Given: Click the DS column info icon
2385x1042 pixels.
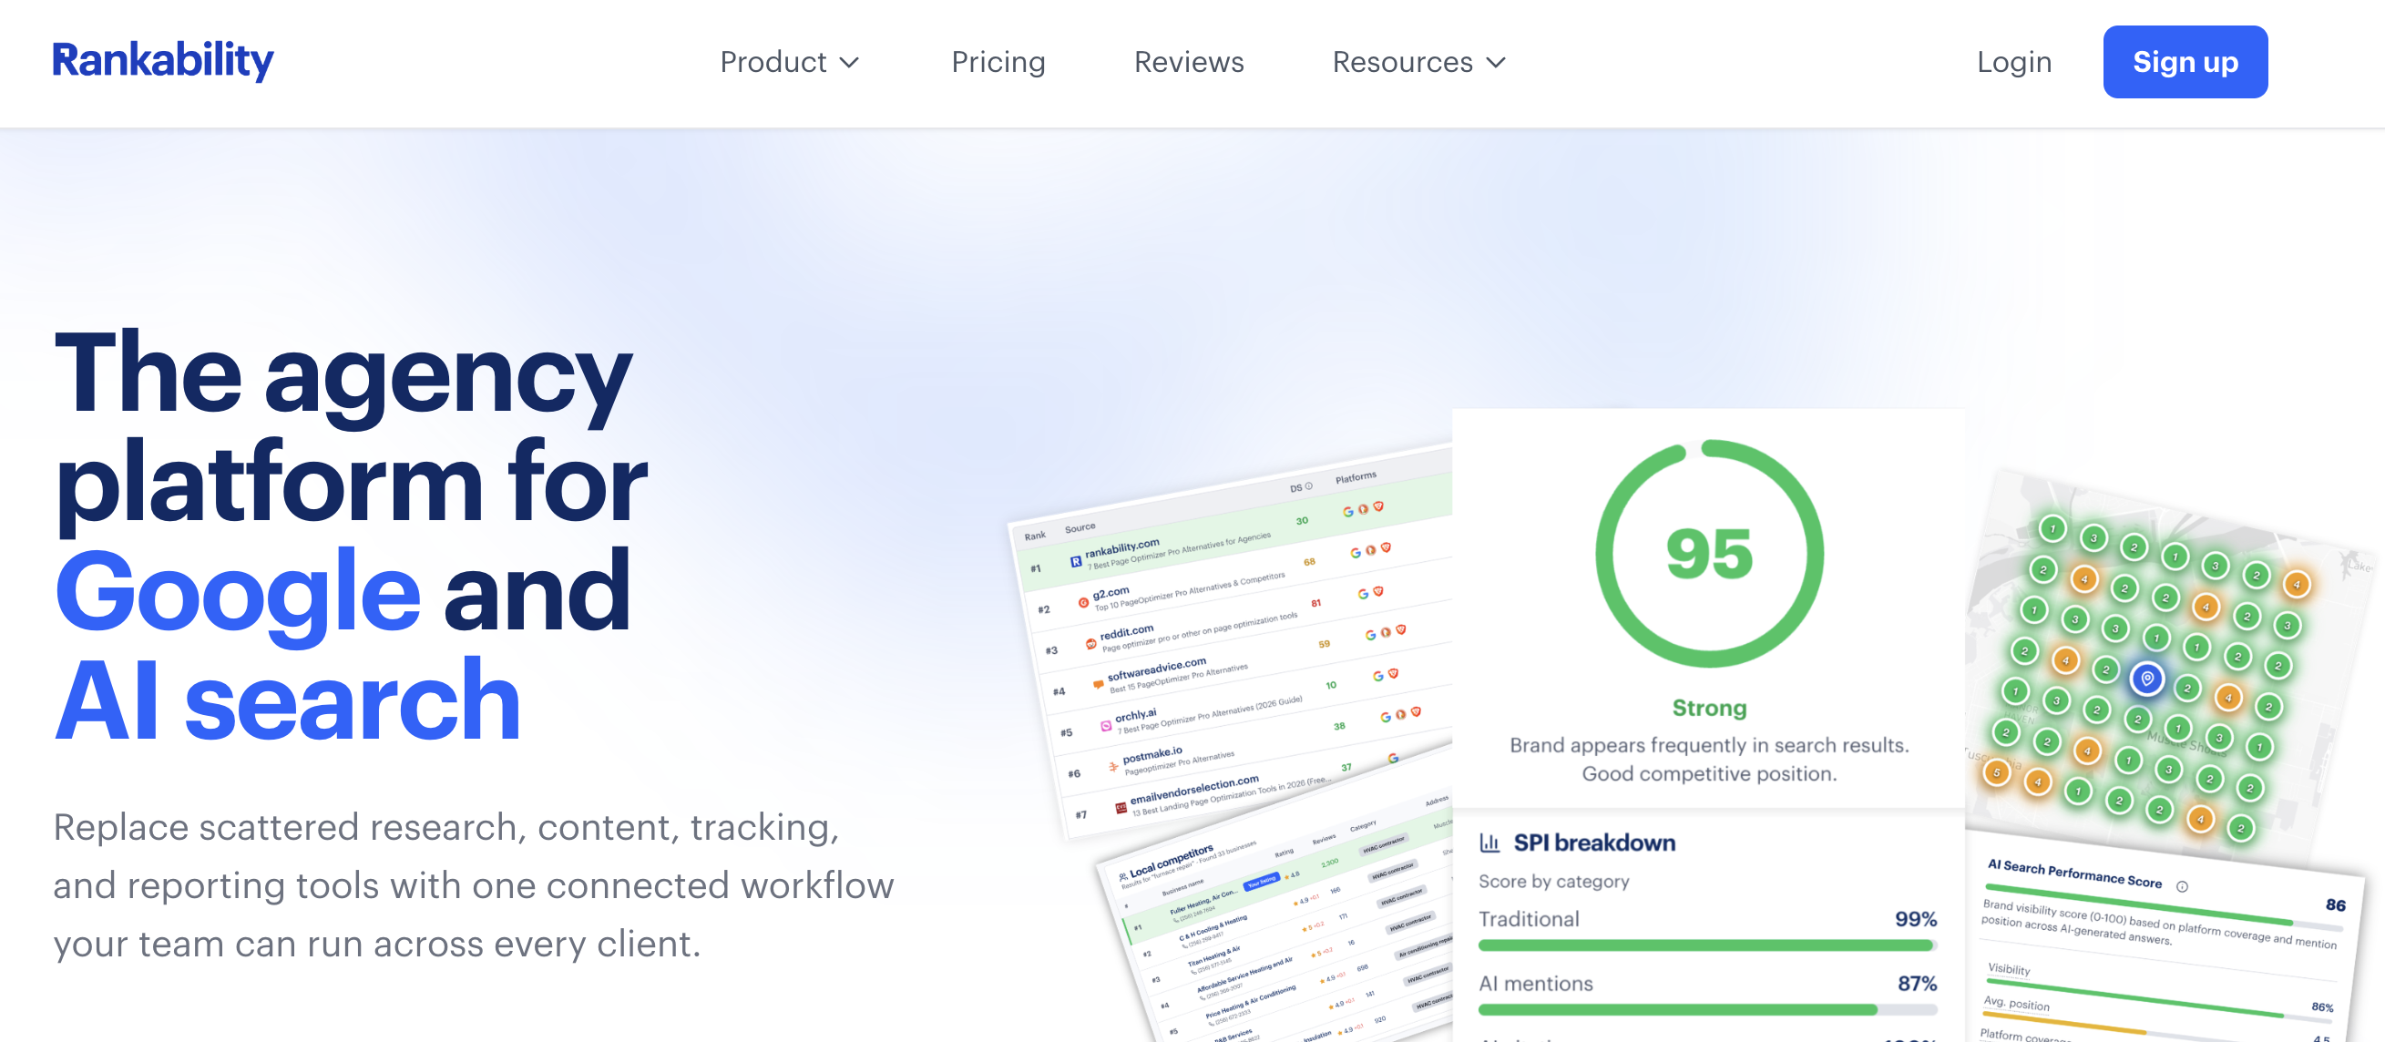Looking at the screenshot, I should pyautogui.click(x=1309, y=485).
